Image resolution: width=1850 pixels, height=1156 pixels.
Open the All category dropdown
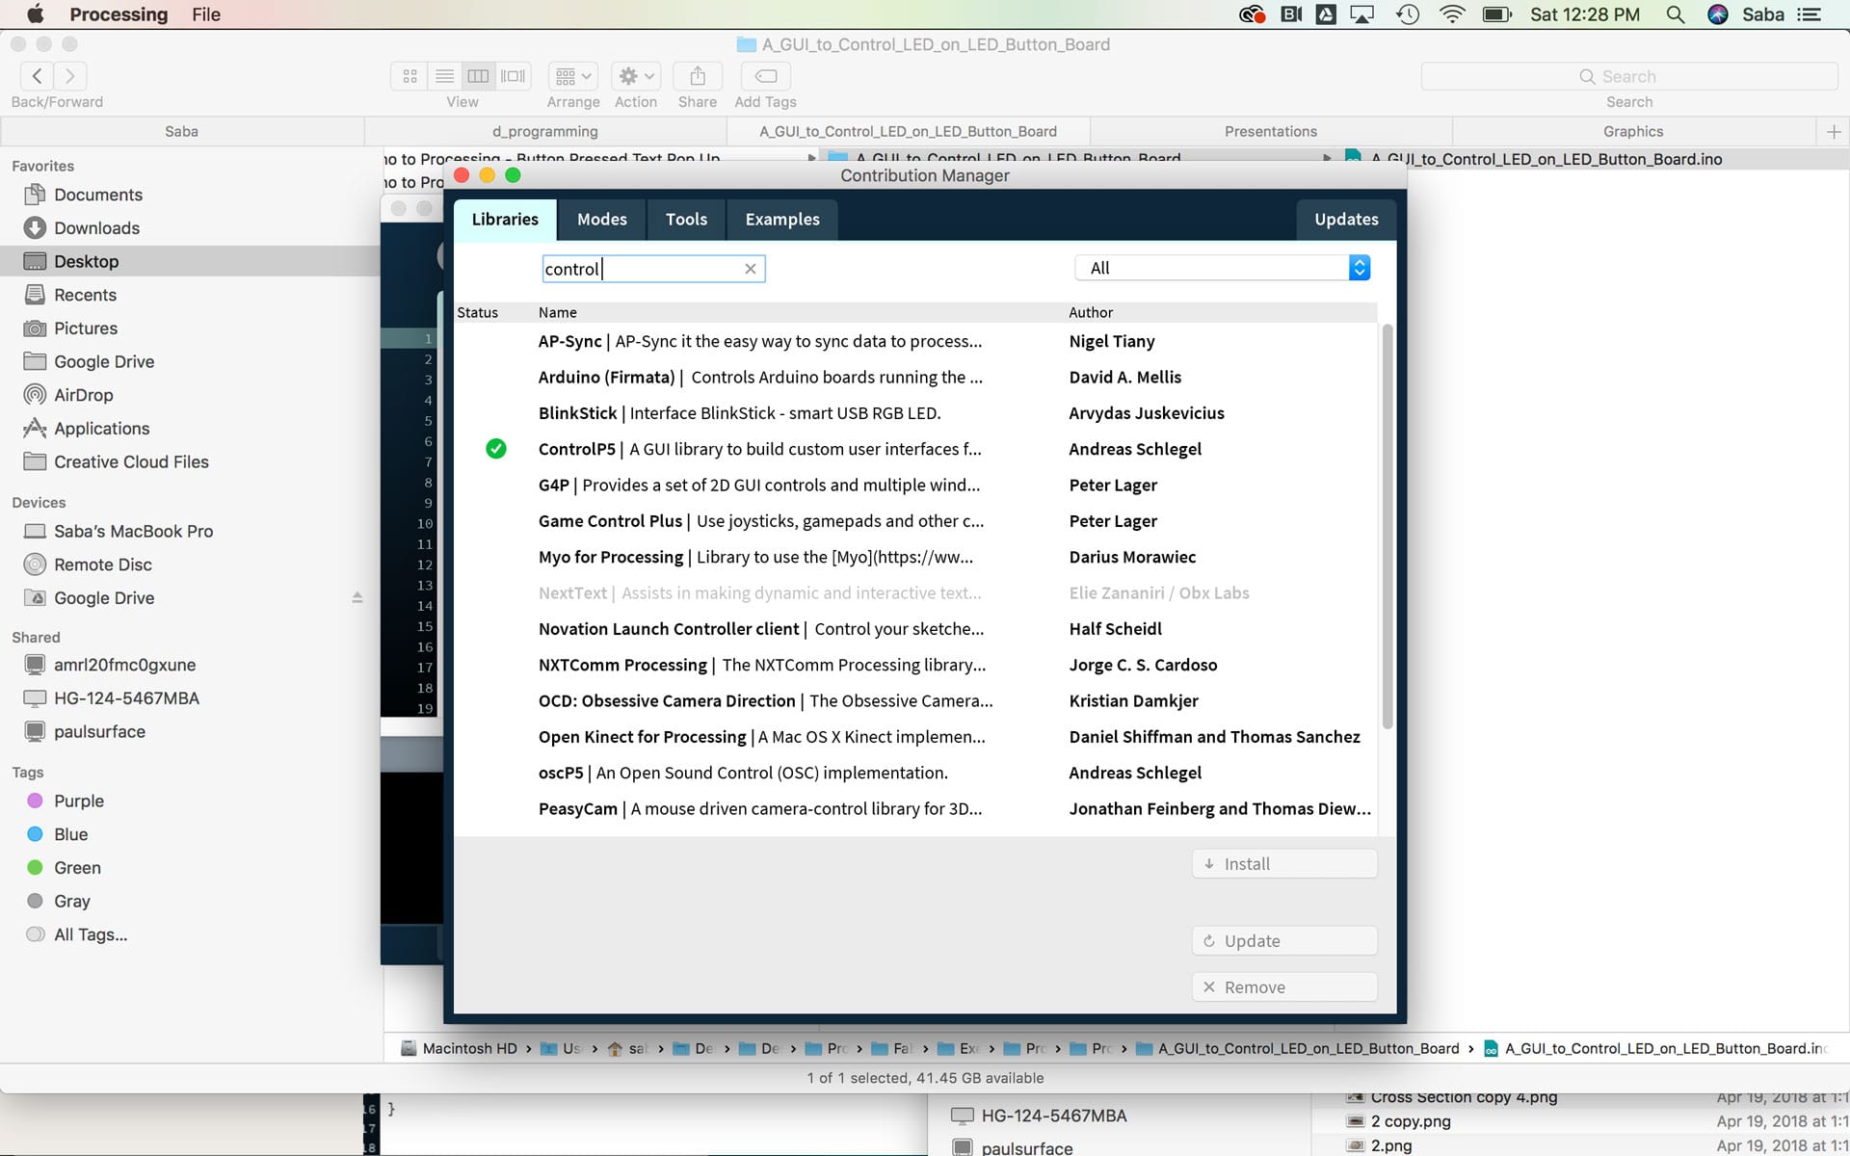(1222, 268)
